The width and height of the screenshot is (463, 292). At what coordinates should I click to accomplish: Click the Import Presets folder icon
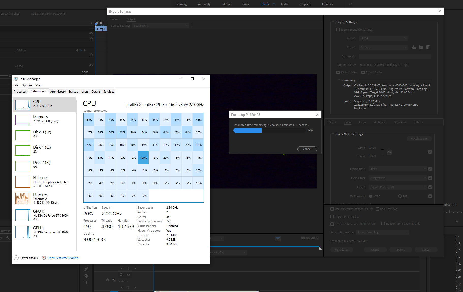(421, 47)
